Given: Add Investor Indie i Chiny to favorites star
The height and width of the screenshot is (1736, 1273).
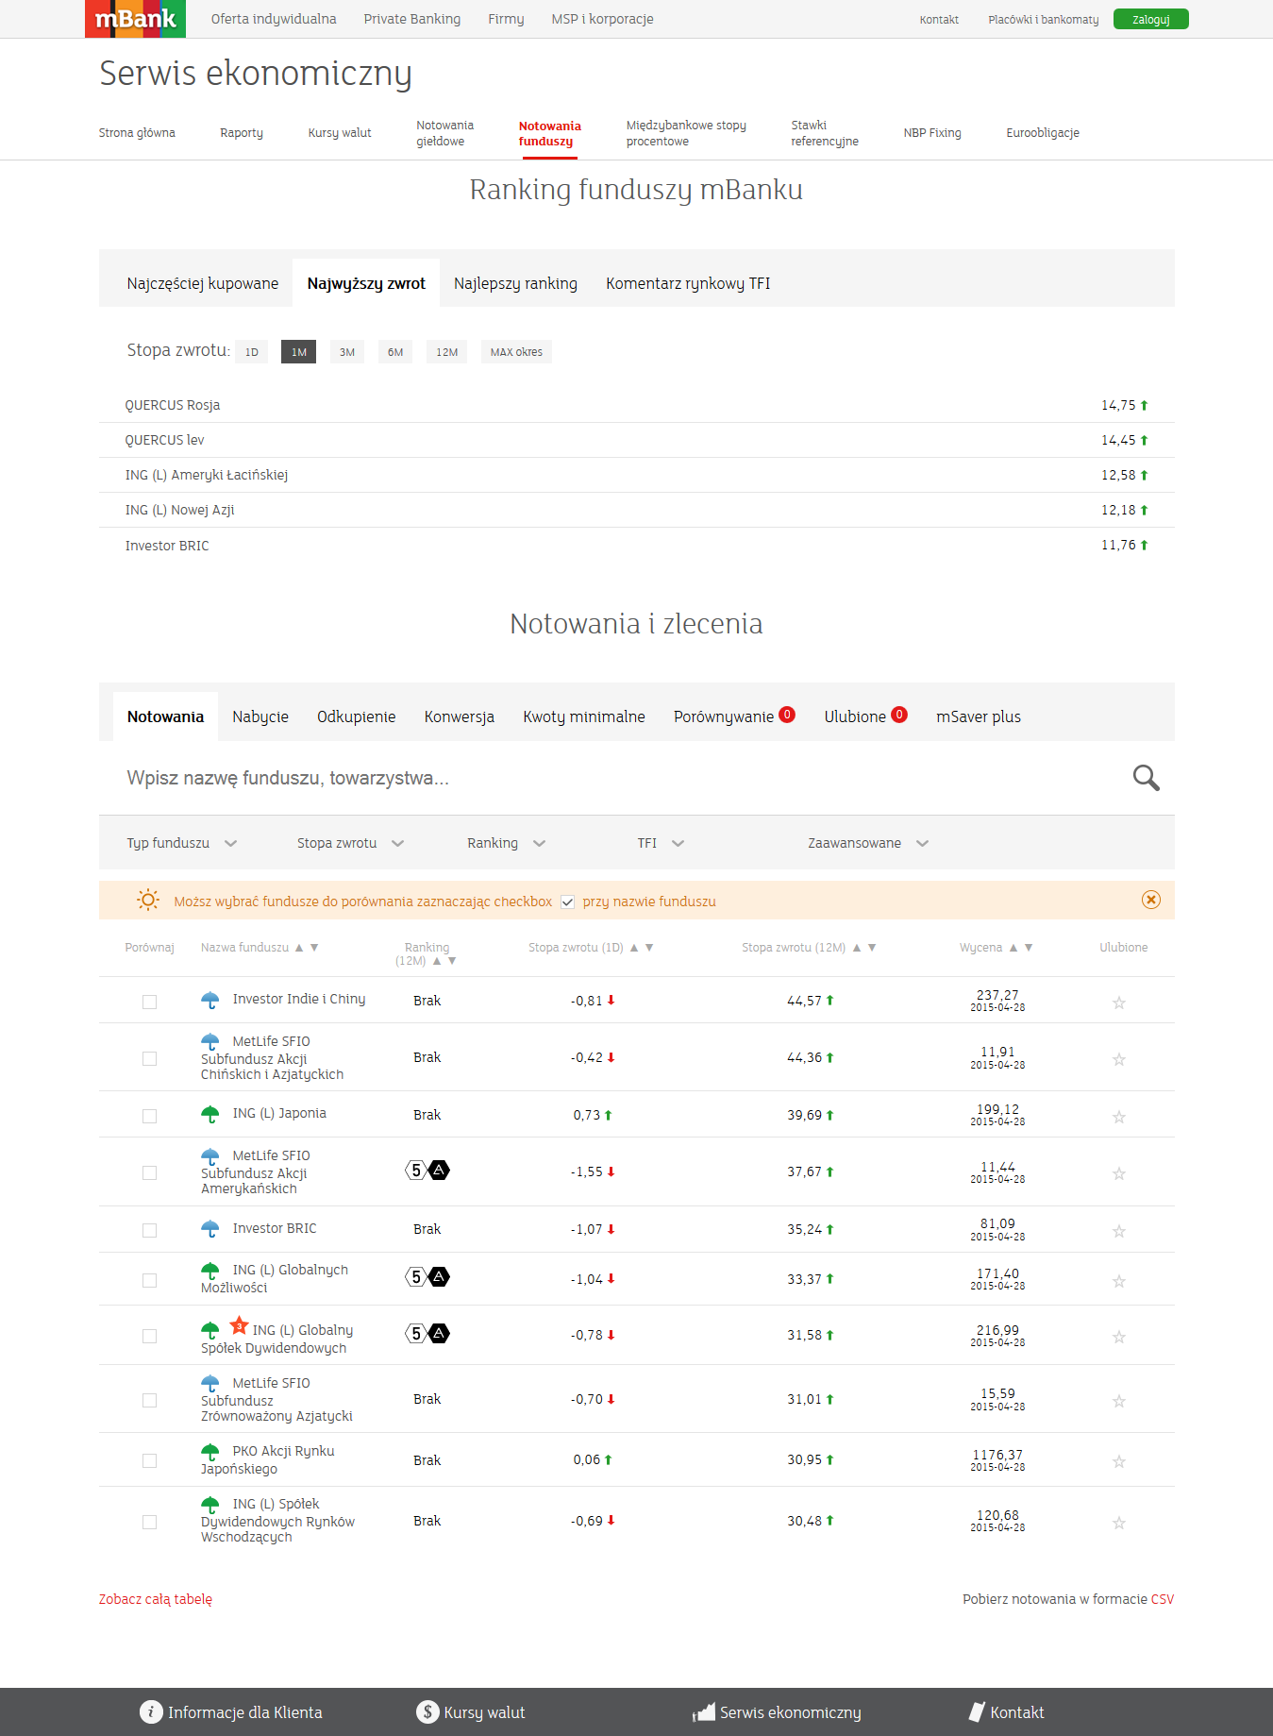Looking at the screenshot, I should click(x=1118, y=1003).
